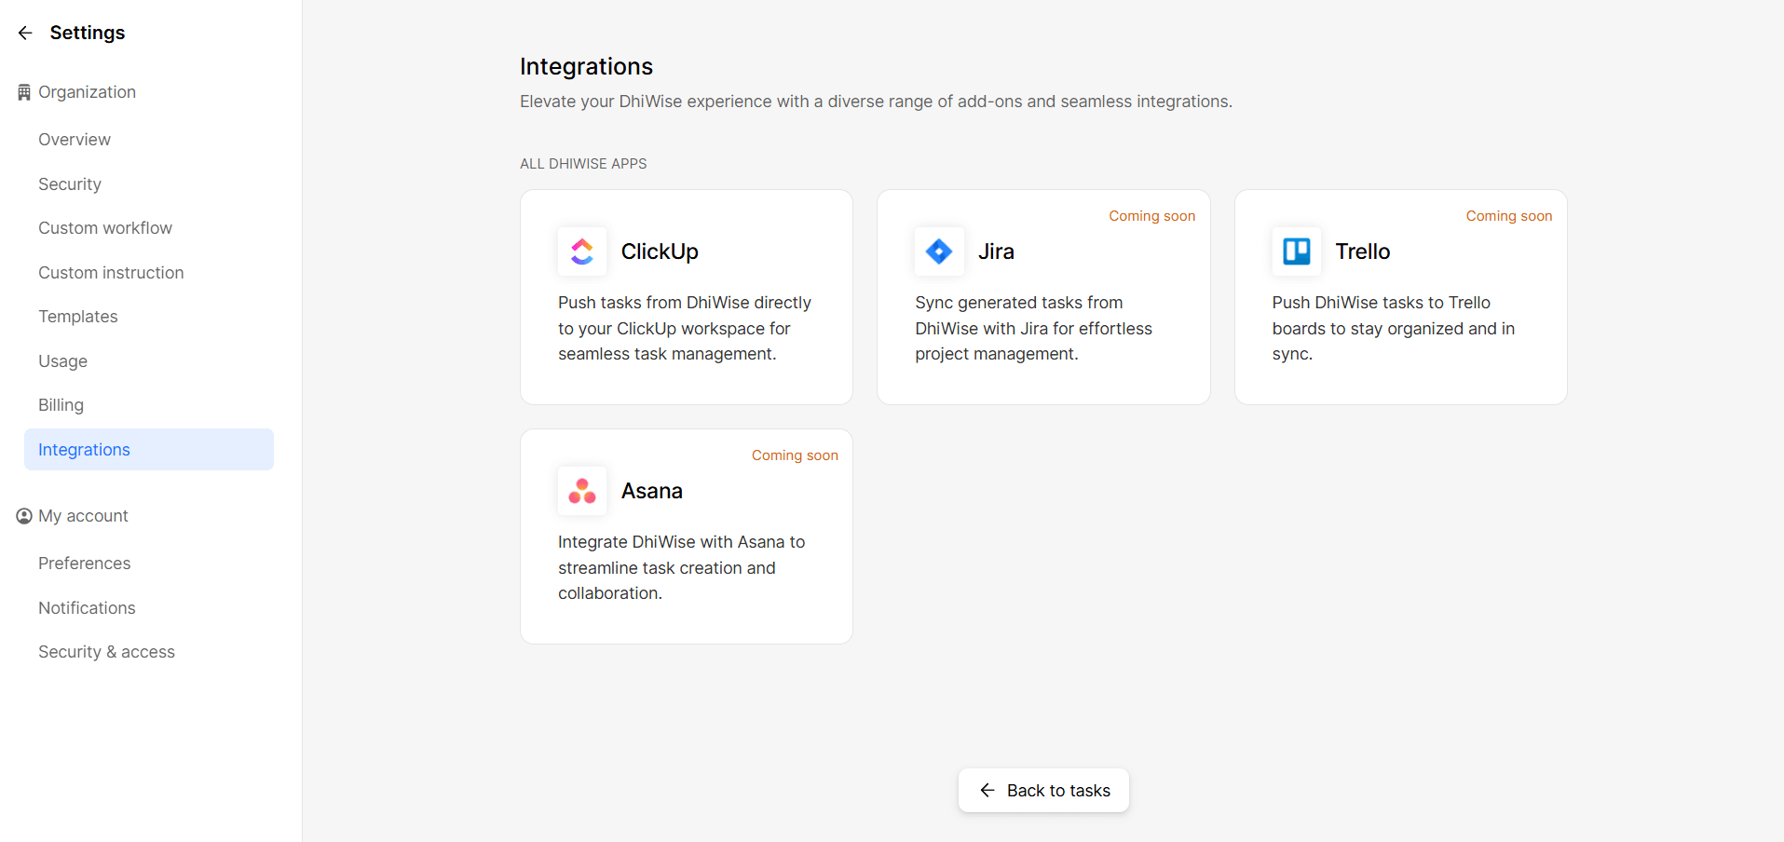Open the ClickUp integration card
Image resolution: width=1784 pixels, height=842 pixels.
687,297
